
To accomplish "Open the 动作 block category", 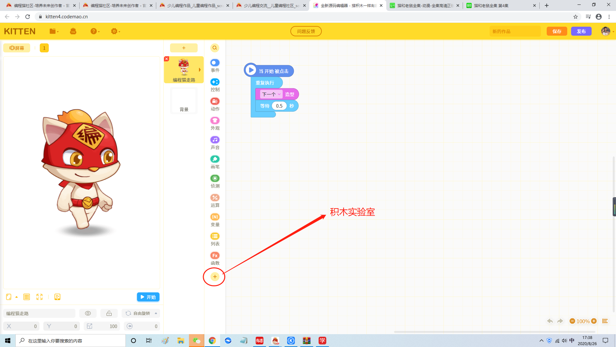I will pyautogui.click(x=215, y=104).
